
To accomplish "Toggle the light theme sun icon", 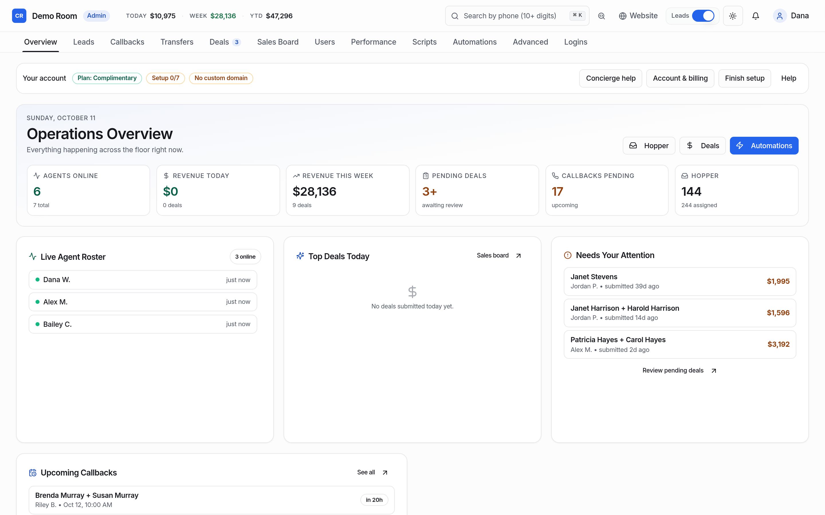I will [x=732, y=16].
